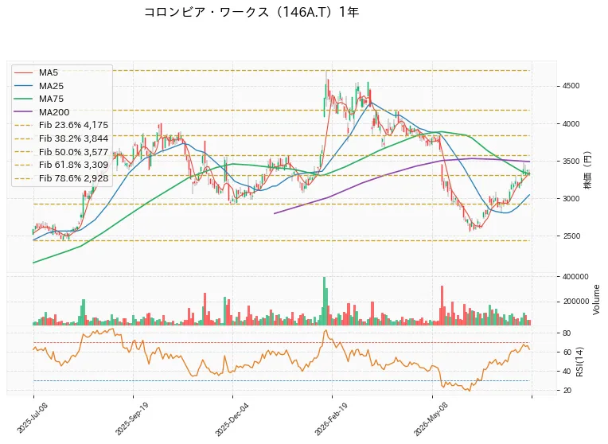
Task: Click the 3500 price axis label
Action: 571,162
